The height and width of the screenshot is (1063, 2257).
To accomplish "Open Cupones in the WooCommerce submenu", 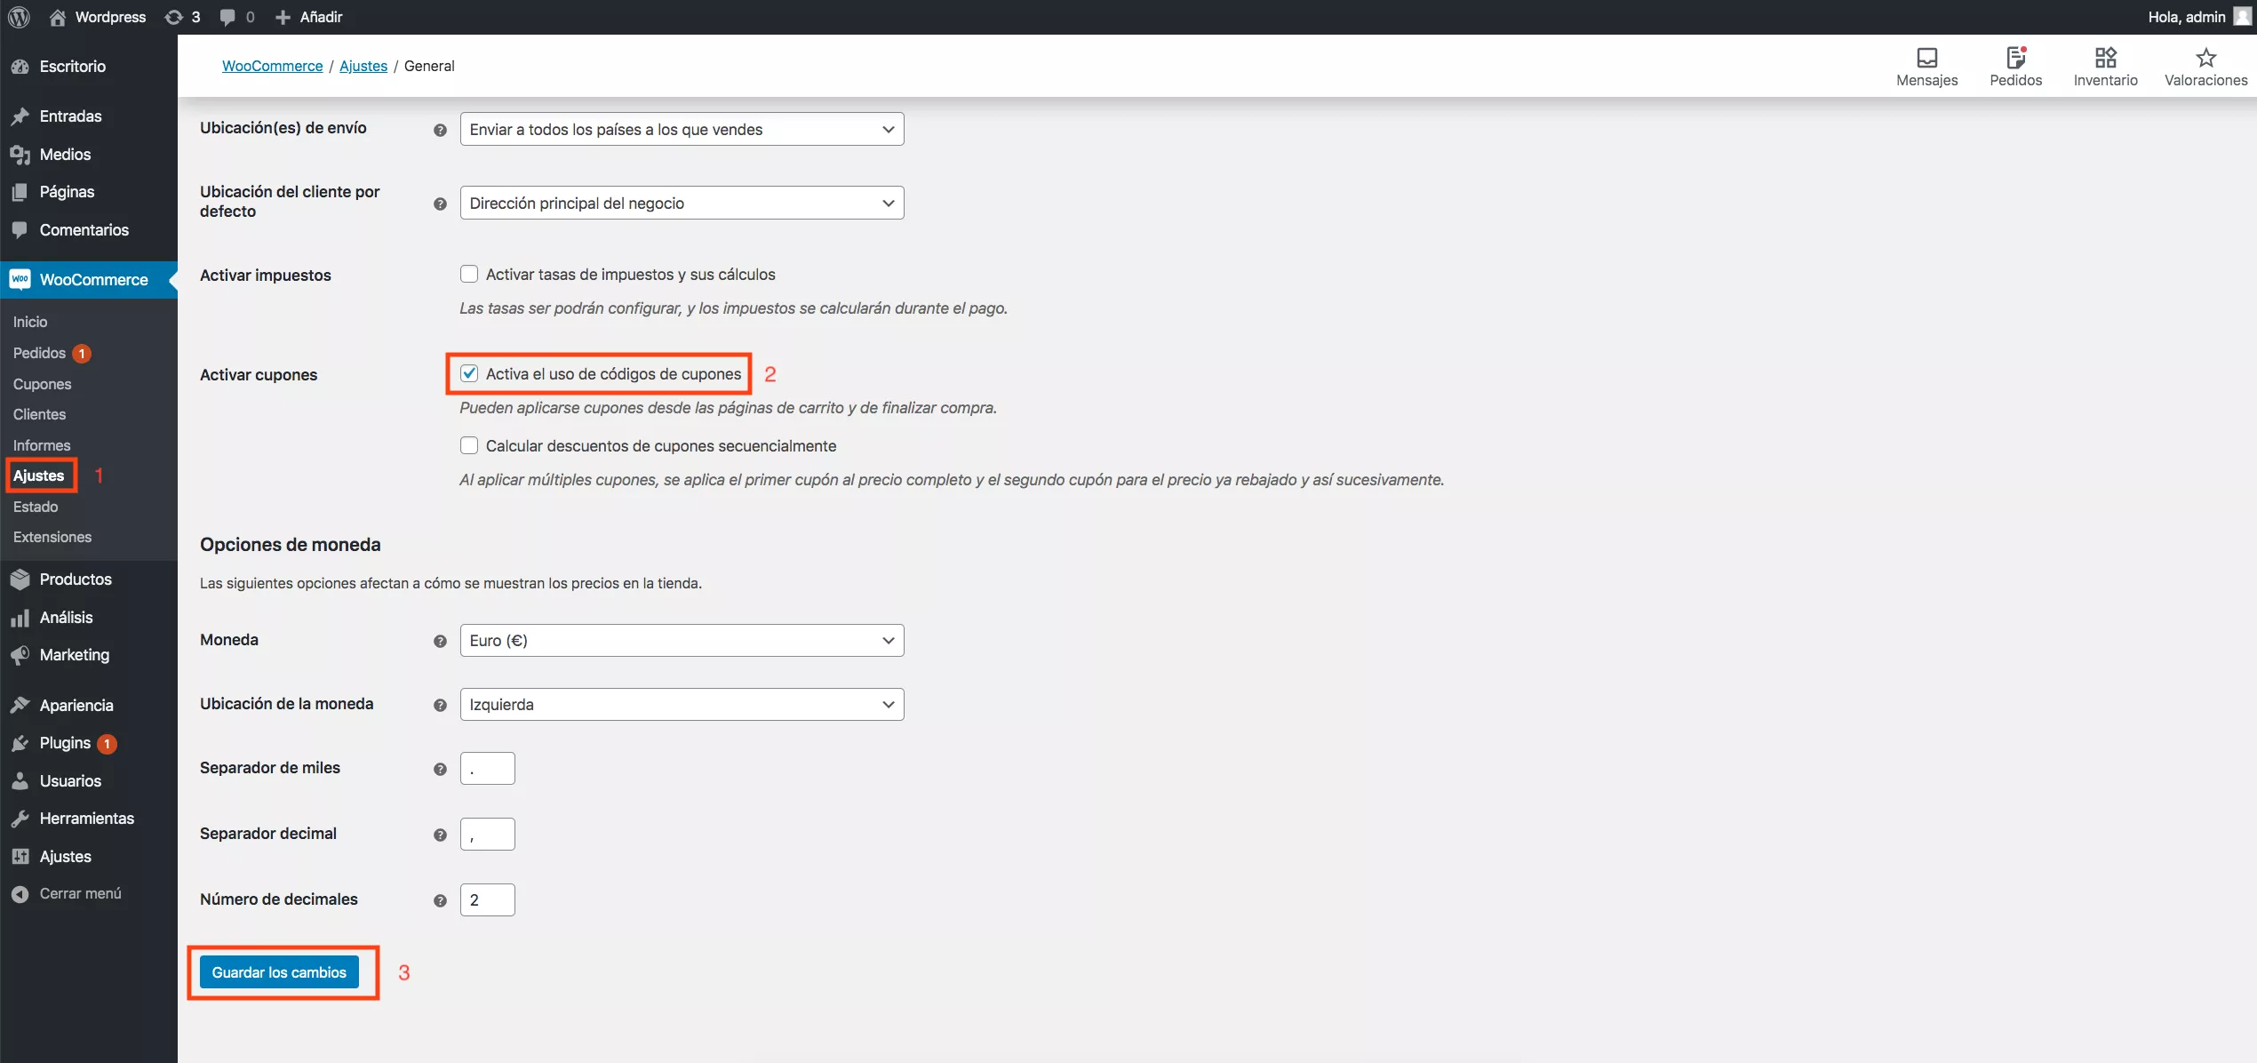I will (42, 384).
